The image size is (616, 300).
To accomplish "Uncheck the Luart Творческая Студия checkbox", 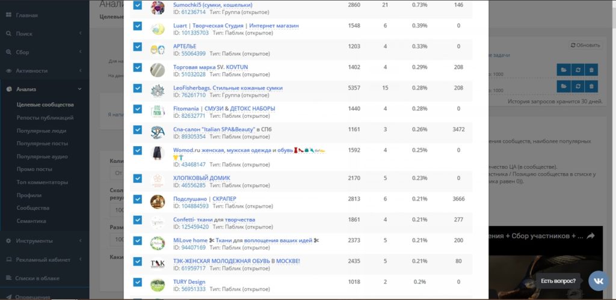I will tap(138, 26).
